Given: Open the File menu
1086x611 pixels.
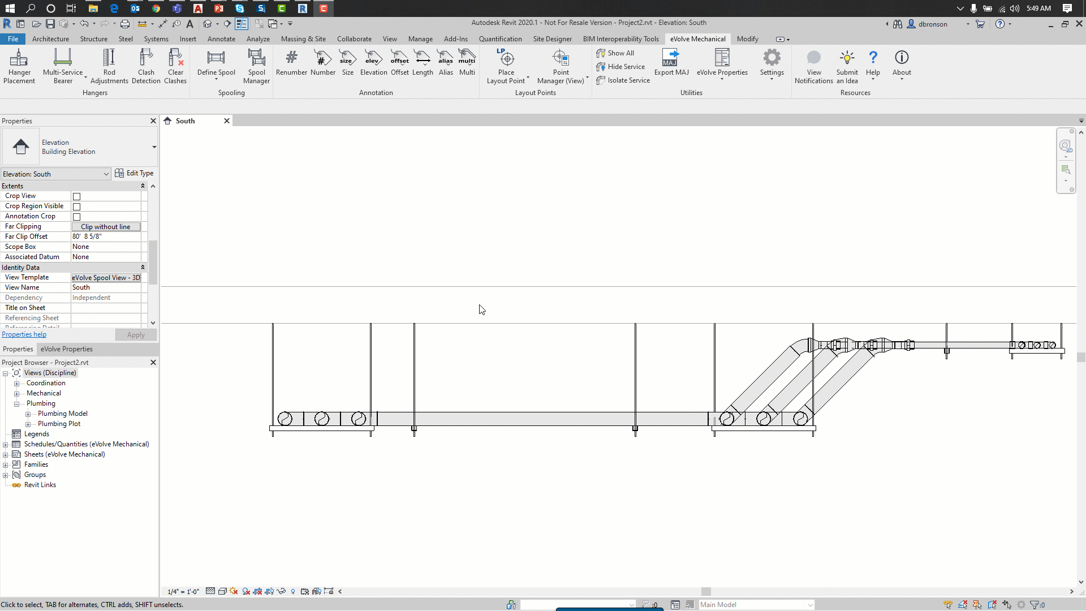Looking at the screenshot, I should click(13, 39).
